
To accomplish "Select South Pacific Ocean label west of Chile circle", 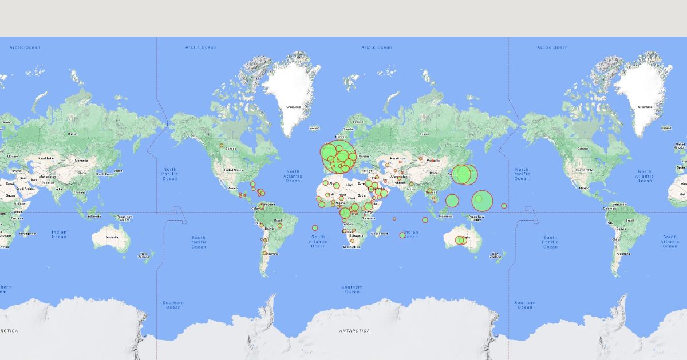I will [199, 242].
